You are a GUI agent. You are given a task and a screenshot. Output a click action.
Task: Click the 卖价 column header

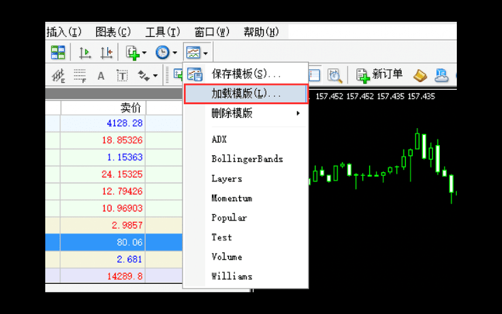click(103, 108)
